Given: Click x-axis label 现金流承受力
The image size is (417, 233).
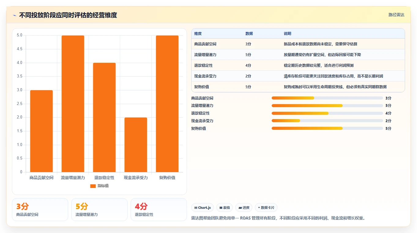Looking at the screenshot, I should [x=136, y=178].
